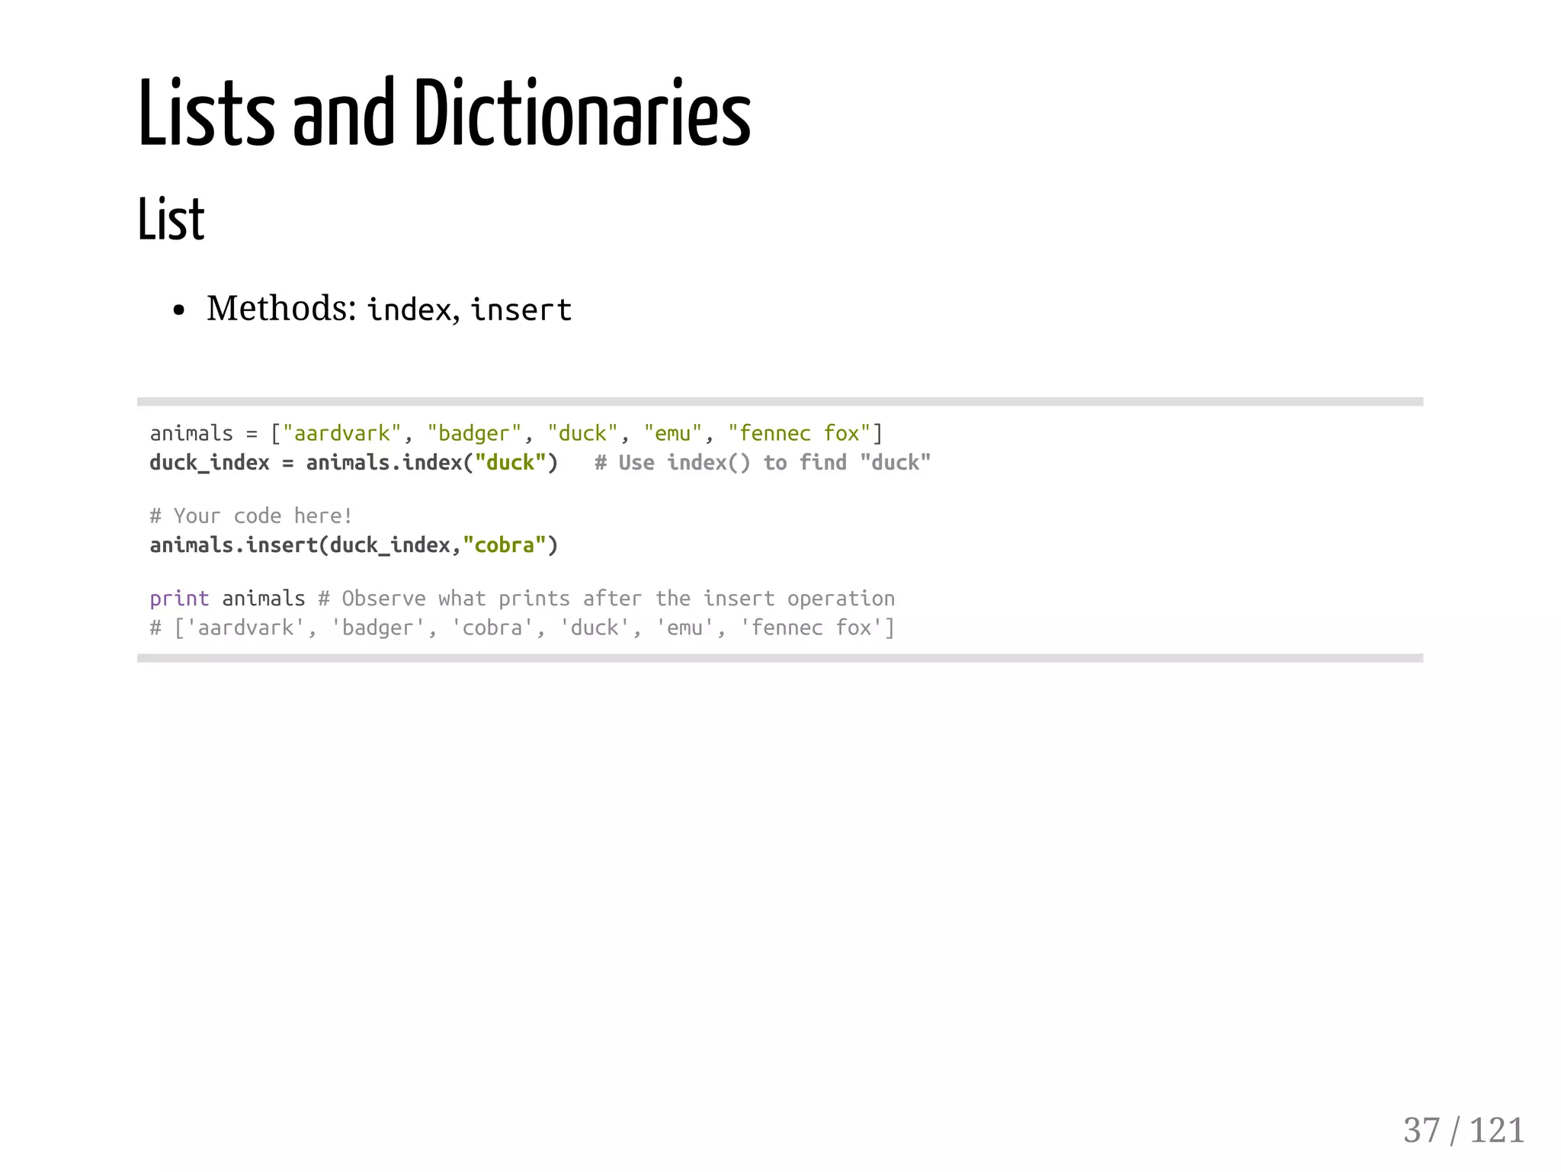Click the 'animals.index' call in code

point(384,463)
